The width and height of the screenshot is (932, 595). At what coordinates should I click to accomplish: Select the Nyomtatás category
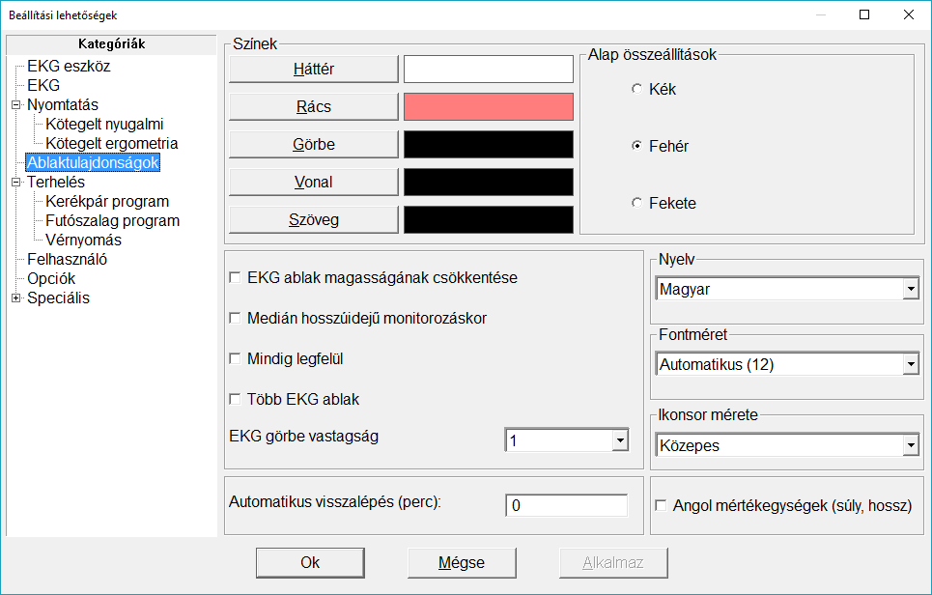point(63,104)
